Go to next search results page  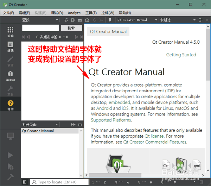pos(76,37)
